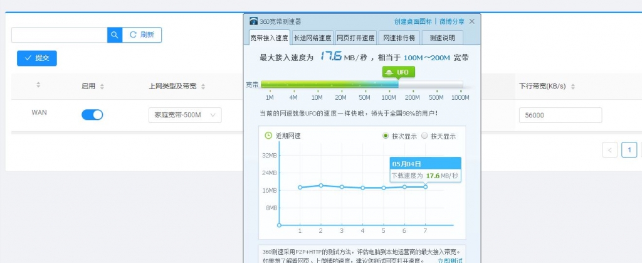
Task: Close the 360宽带测速器 window
Action: (471, 21)
